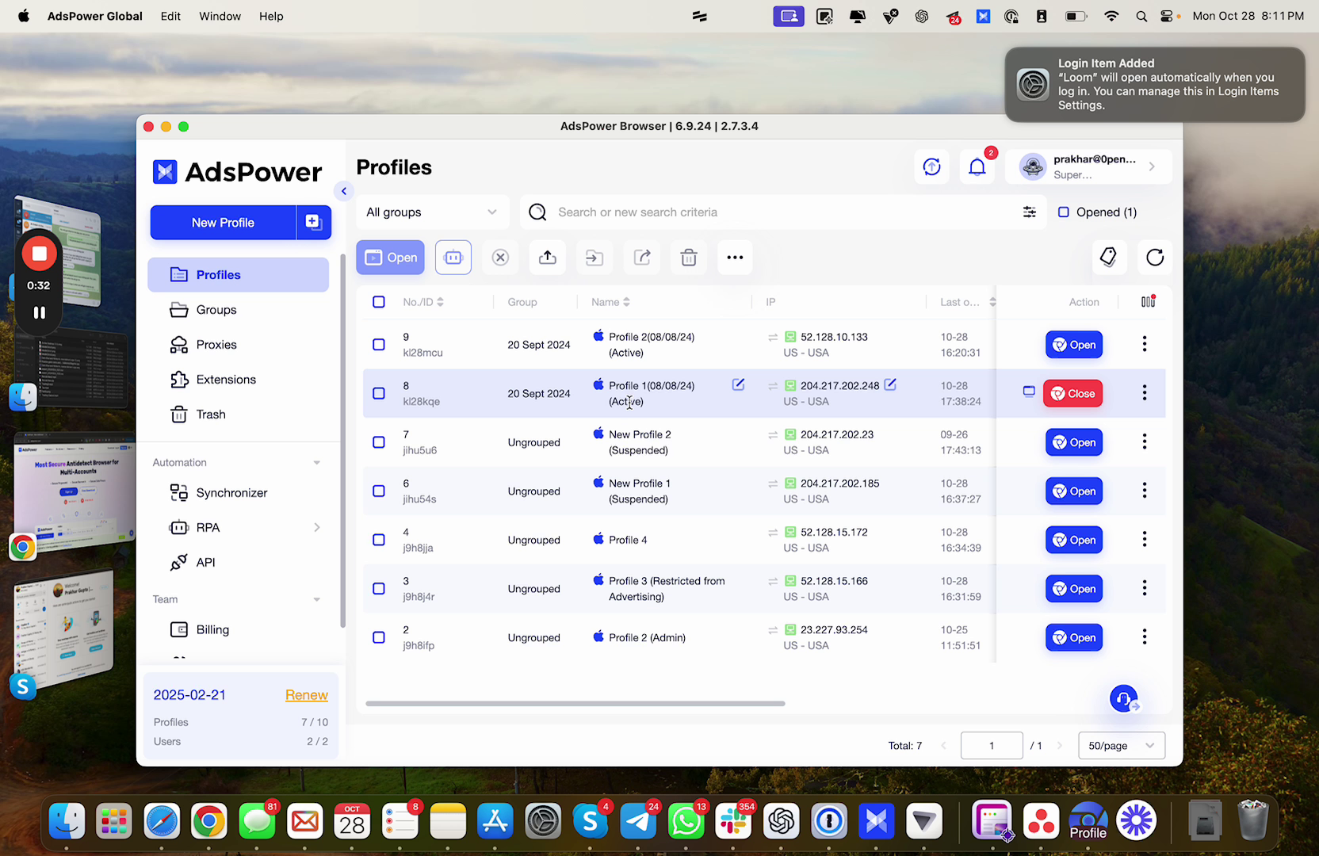Tick the checkbox for profile 9 kl28mcu

(379, 345)
